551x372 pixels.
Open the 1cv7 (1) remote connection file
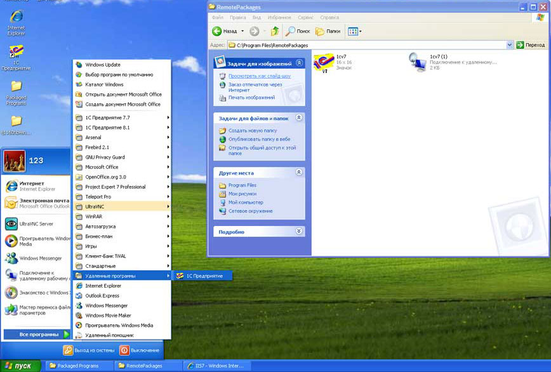coord(418,62)
